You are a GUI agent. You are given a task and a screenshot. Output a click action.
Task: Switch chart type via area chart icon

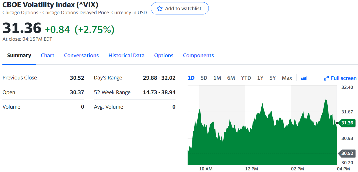point(304,78)
